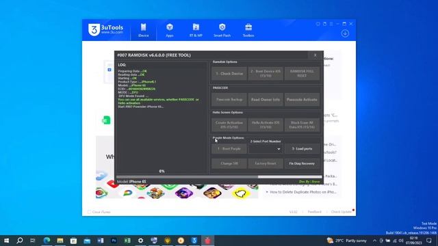
Task: Click the 3- Load ports button
Action: point(302,149)
